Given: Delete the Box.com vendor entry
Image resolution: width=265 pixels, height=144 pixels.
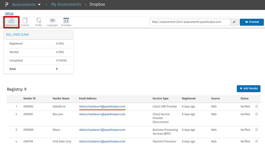Looking at the screenshot, I should point(256,114).
